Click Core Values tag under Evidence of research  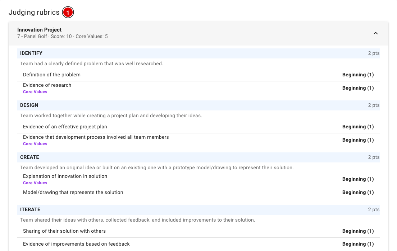(35, 92)
